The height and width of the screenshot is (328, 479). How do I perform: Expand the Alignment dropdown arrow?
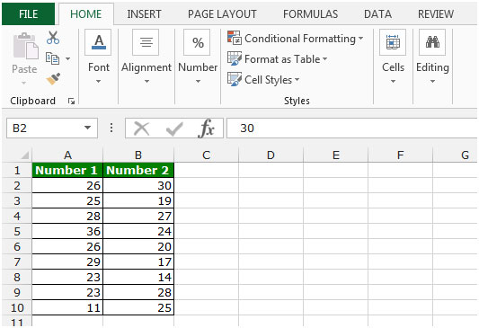tap(147, 81)
